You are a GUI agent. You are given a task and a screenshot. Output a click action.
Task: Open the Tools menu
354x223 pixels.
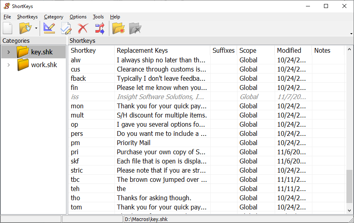[98, 17]
